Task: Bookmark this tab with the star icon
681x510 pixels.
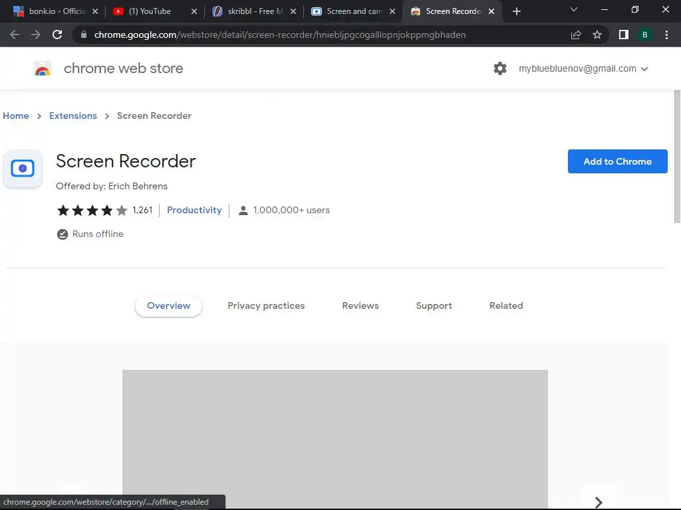Action: (x=597, y=35)
